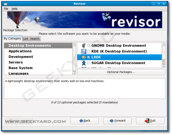This screenshot has height=135, width=172.
Task: Switch to the By Category tab
Action: pos(12,39)
